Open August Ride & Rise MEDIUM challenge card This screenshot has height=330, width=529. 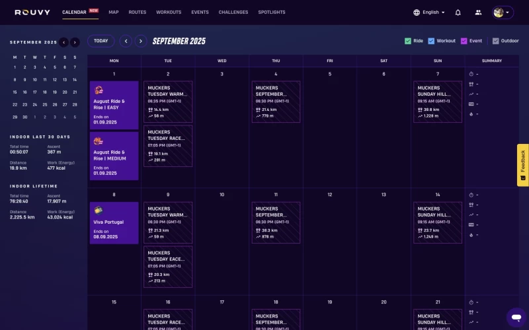pos(114,156)
